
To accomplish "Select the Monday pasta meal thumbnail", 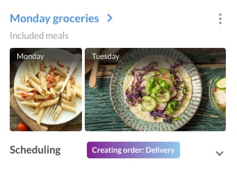I will [46, 89].
